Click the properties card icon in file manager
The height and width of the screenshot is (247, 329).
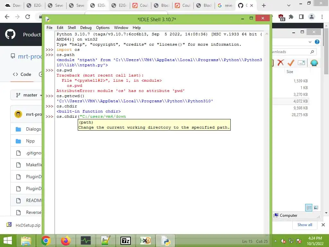coord(301,63)
